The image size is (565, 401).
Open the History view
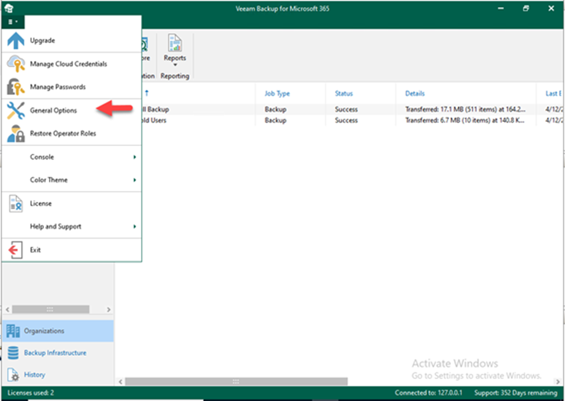34,375
